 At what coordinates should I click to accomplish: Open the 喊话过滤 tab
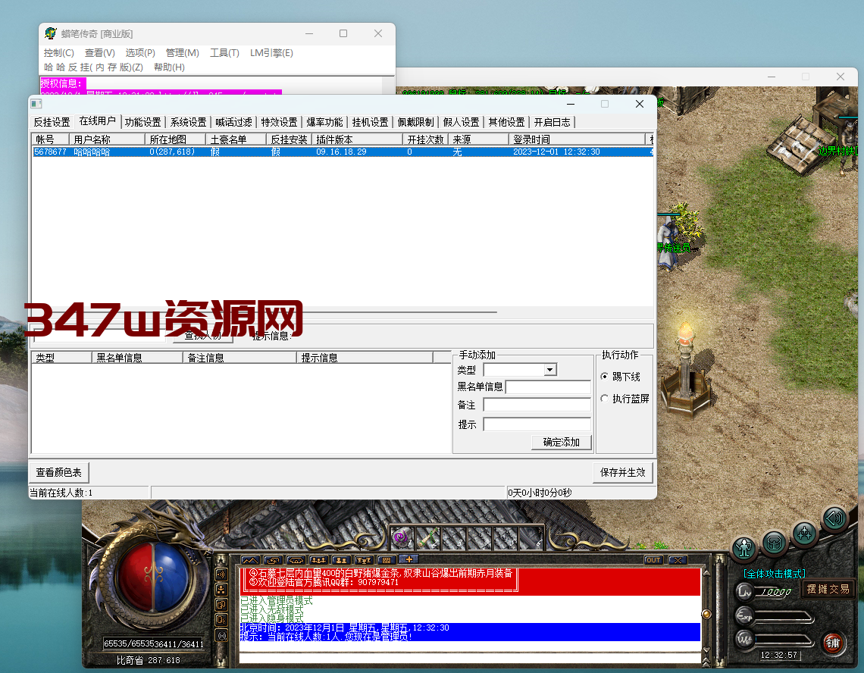[x=233, y=122]
